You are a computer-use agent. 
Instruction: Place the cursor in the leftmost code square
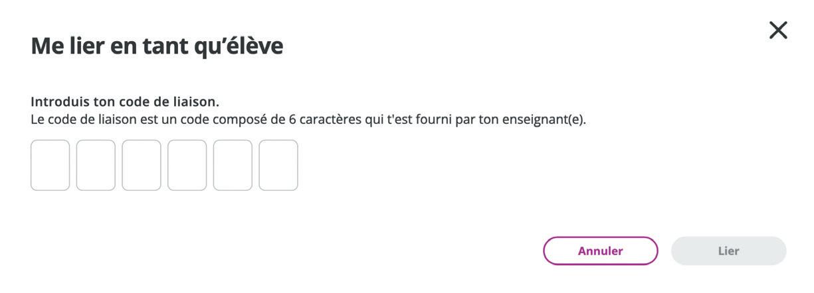pos(51,165)
